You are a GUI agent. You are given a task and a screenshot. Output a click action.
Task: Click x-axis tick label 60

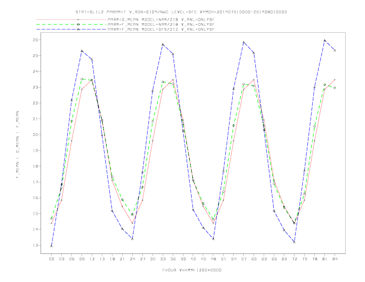tap(254, 259)
